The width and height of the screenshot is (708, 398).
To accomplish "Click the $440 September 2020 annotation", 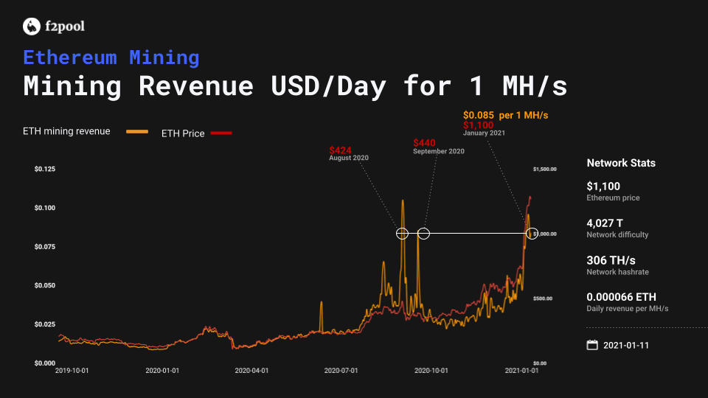I will (x=438, y=147).
